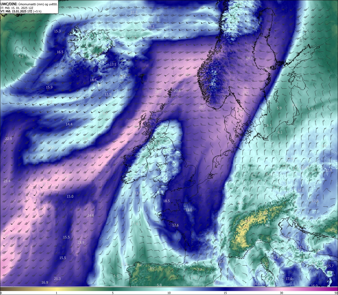Click the 14.1 value over Italy
The height and width of the screenshot is (295, 338).
[301, 247]
